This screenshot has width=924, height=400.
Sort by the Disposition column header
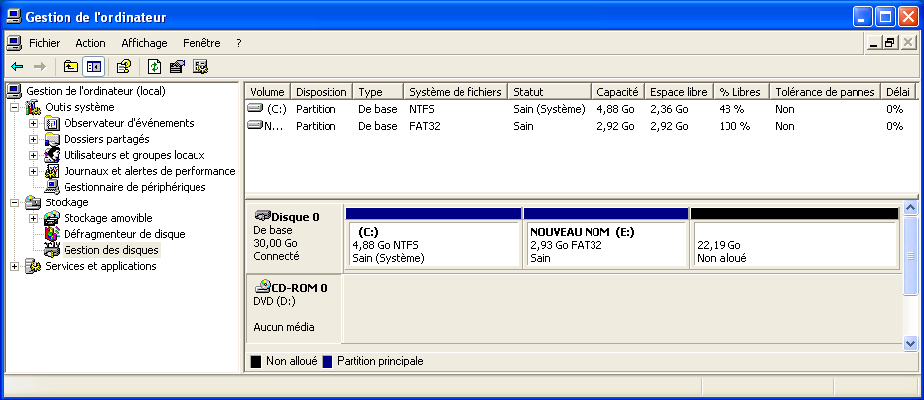322,92
